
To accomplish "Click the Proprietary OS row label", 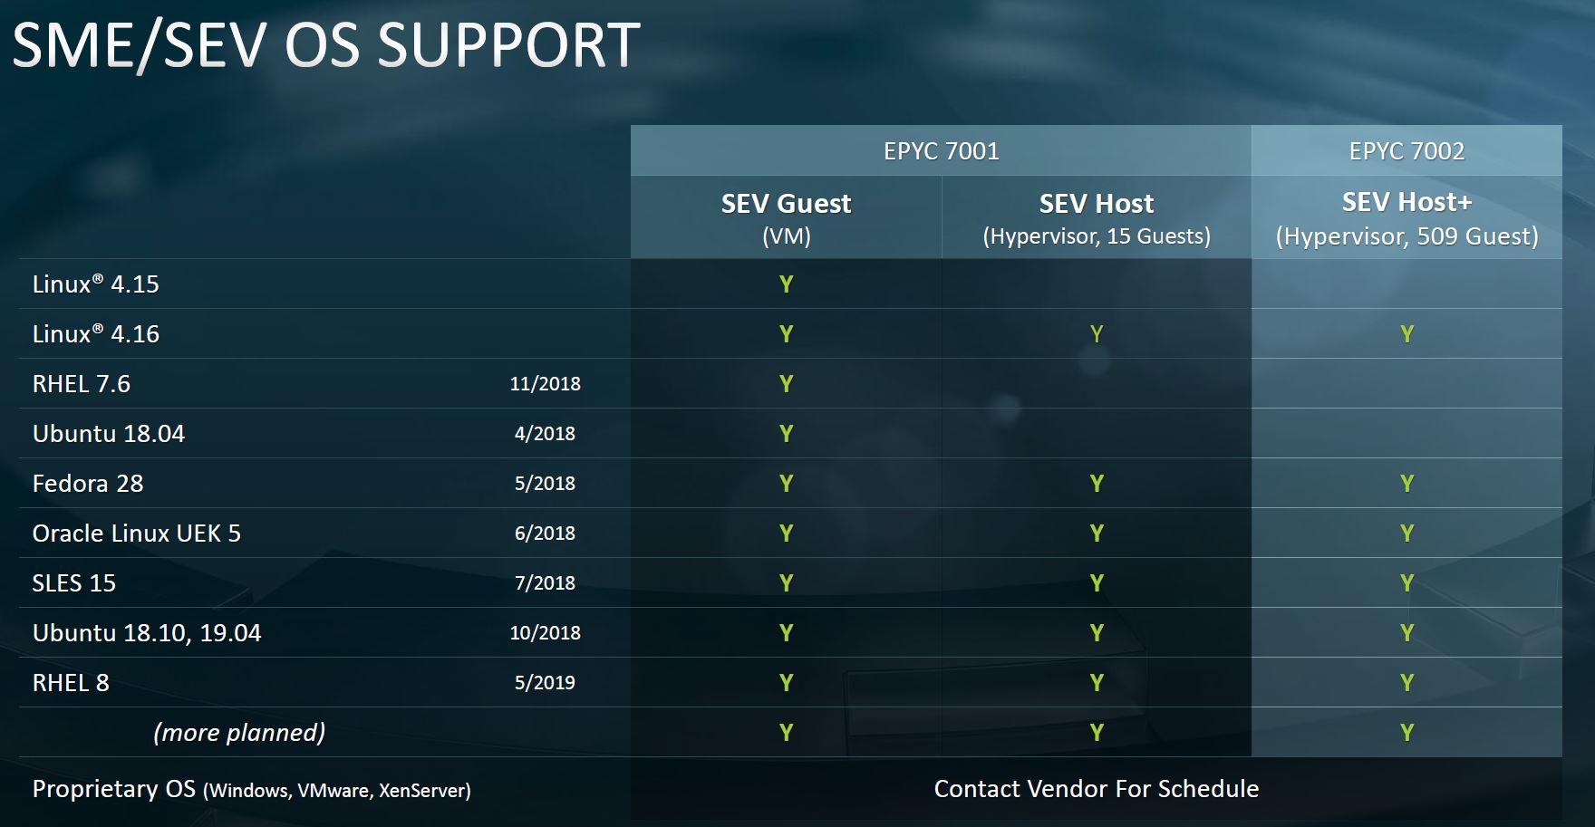I will [x=252, y=790].
